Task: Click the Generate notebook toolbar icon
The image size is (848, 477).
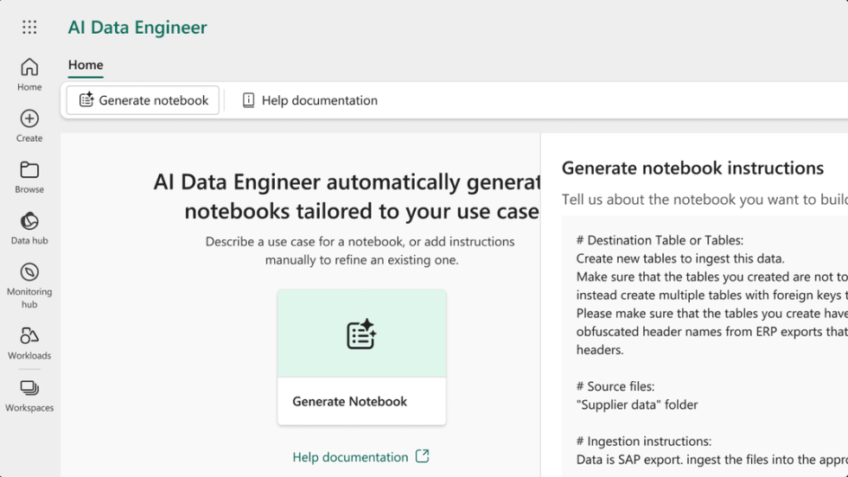Action: click(86, 100)
